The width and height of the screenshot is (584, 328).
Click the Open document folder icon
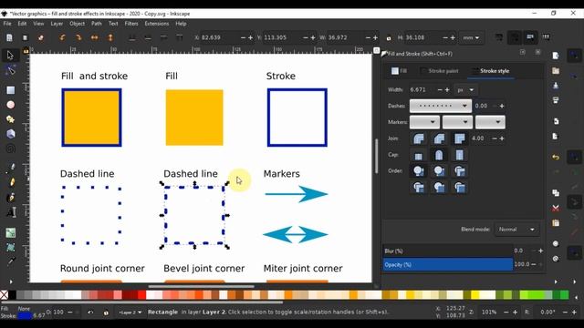coord(556,71)
